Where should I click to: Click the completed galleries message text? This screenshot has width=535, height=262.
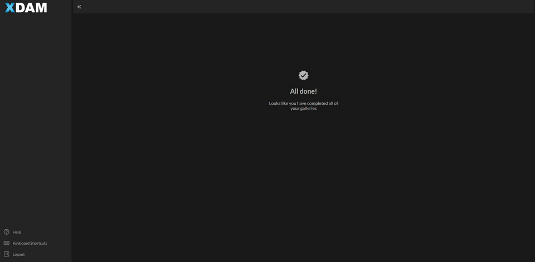(x=303, y=105)
